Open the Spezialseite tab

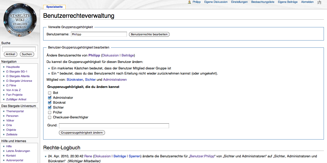point(54,7)
